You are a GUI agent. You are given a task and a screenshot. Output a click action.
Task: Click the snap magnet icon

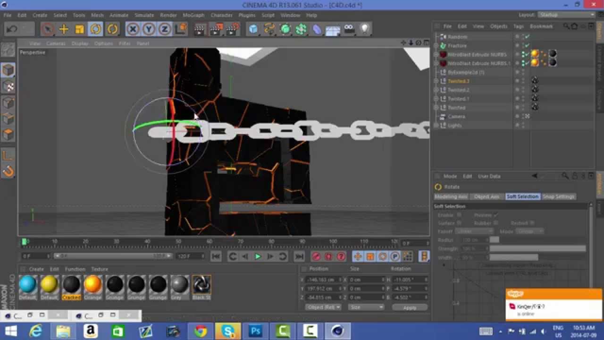point(8,171)
